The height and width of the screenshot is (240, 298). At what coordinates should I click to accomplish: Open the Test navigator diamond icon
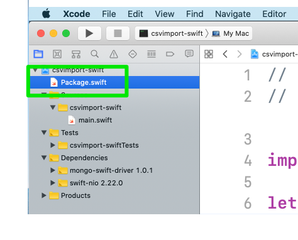point(133,54)
